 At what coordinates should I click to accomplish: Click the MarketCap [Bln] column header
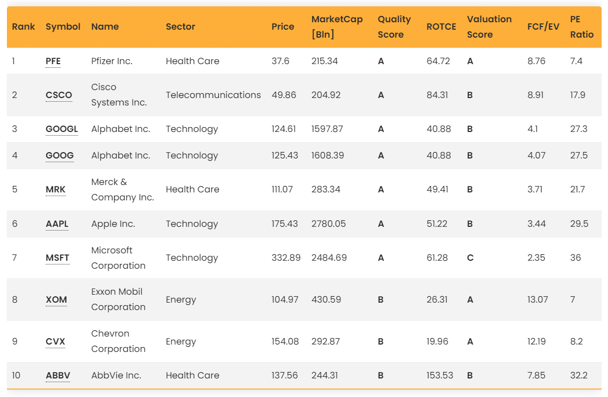pyautogui.click(x=337, y=27)
